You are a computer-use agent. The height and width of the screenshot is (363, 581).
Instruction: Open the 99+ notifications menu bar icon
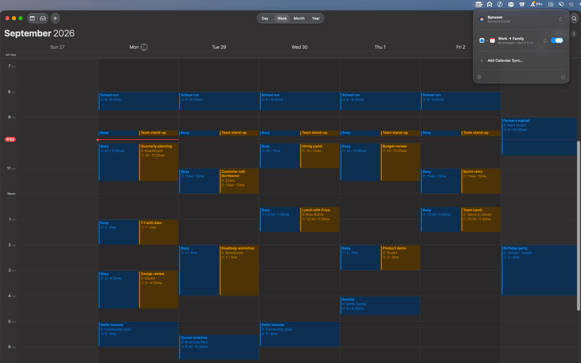(536, 4)
